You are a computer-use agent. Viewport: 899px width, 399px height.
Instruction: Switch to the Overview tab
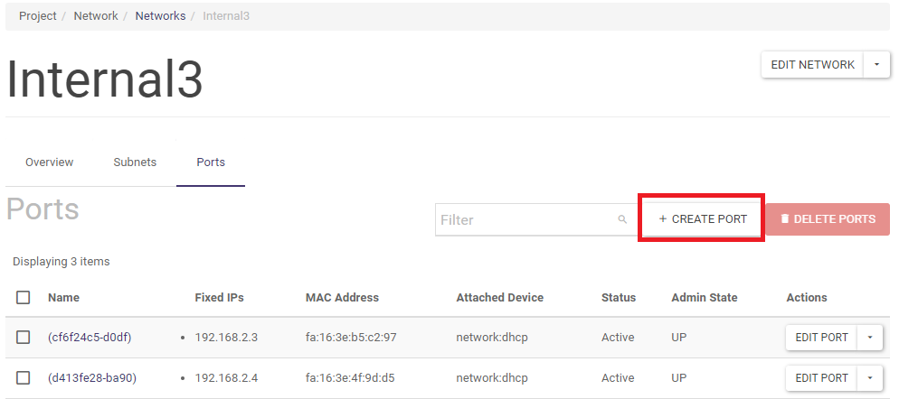coord(49,162)
